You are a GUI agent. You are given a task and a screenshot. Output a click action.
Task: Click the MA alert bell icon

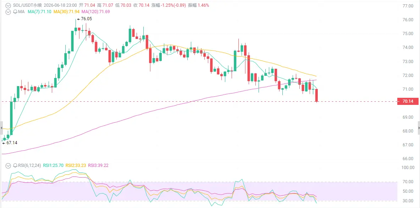coord(15,12)
